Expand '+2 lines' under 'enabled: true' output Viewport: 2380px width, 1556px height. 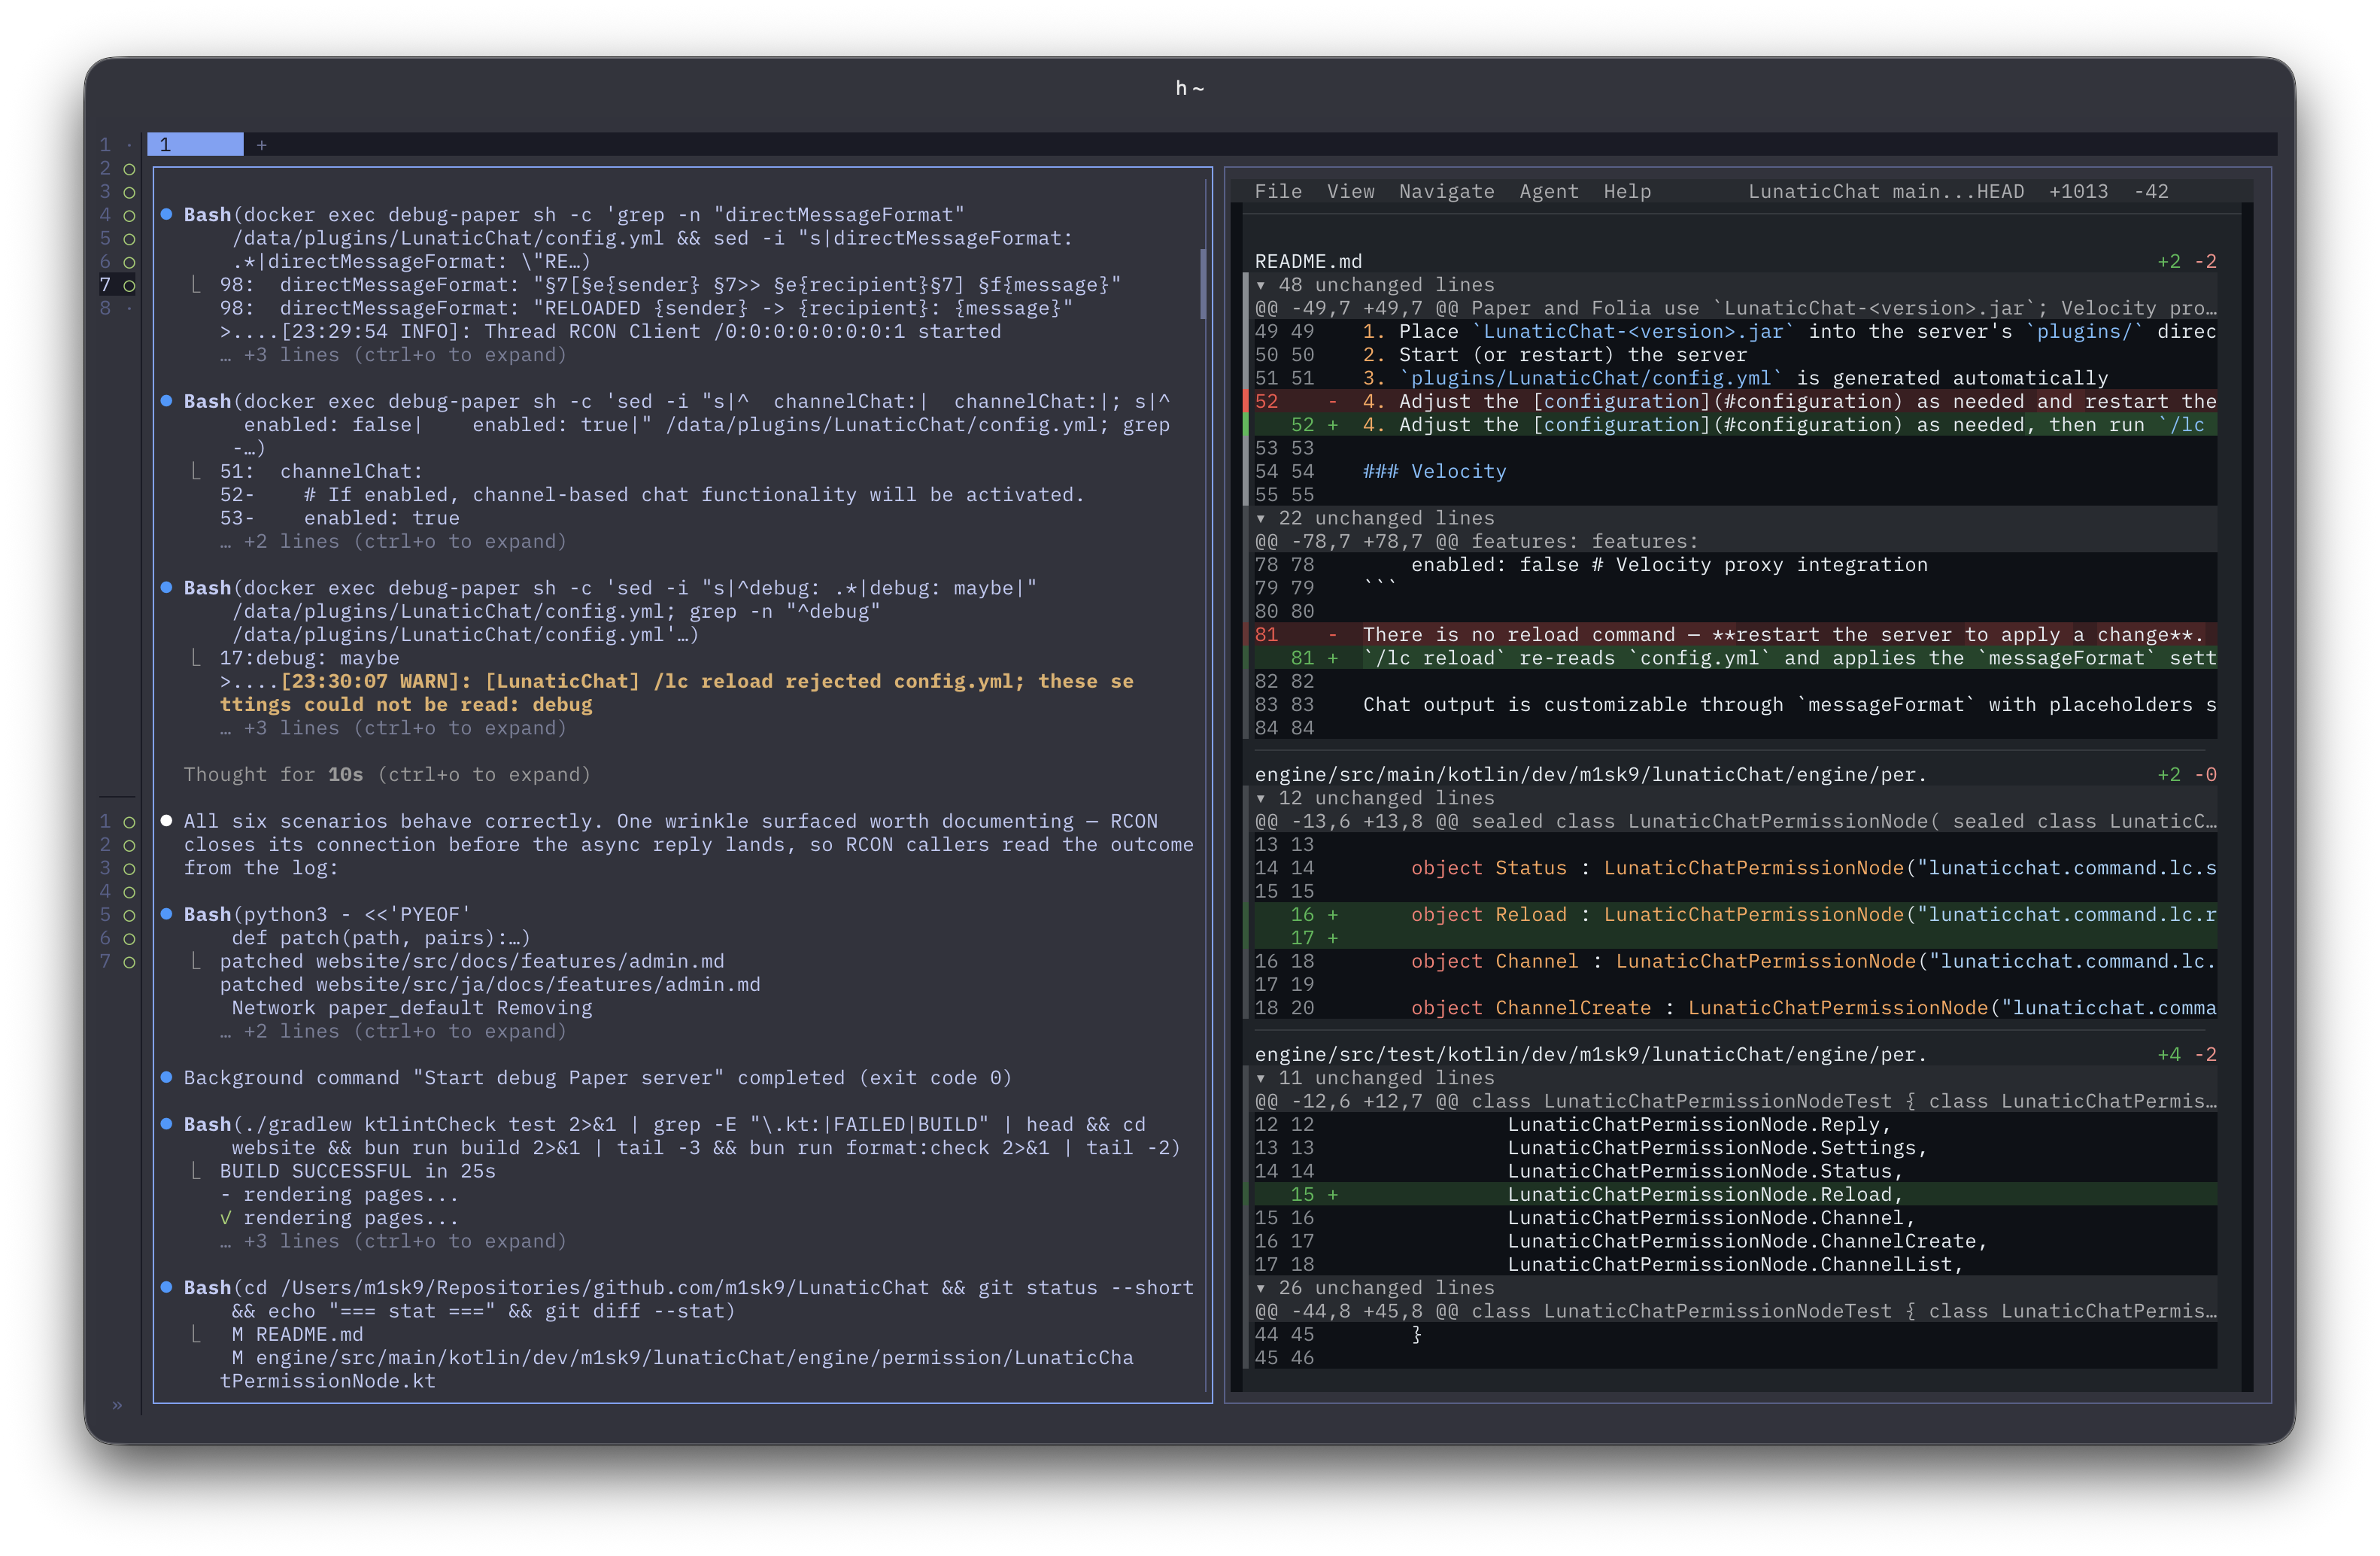click(x=393, y=541)
